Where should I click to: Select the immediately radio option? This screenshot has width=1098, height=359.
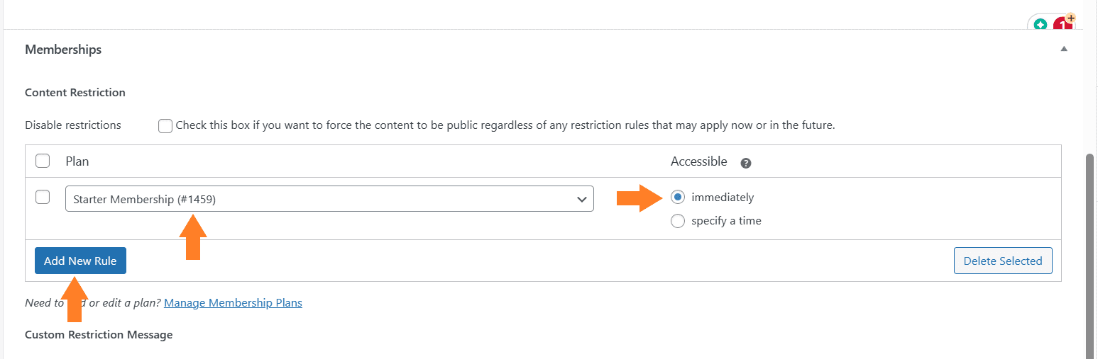point(678,197)
